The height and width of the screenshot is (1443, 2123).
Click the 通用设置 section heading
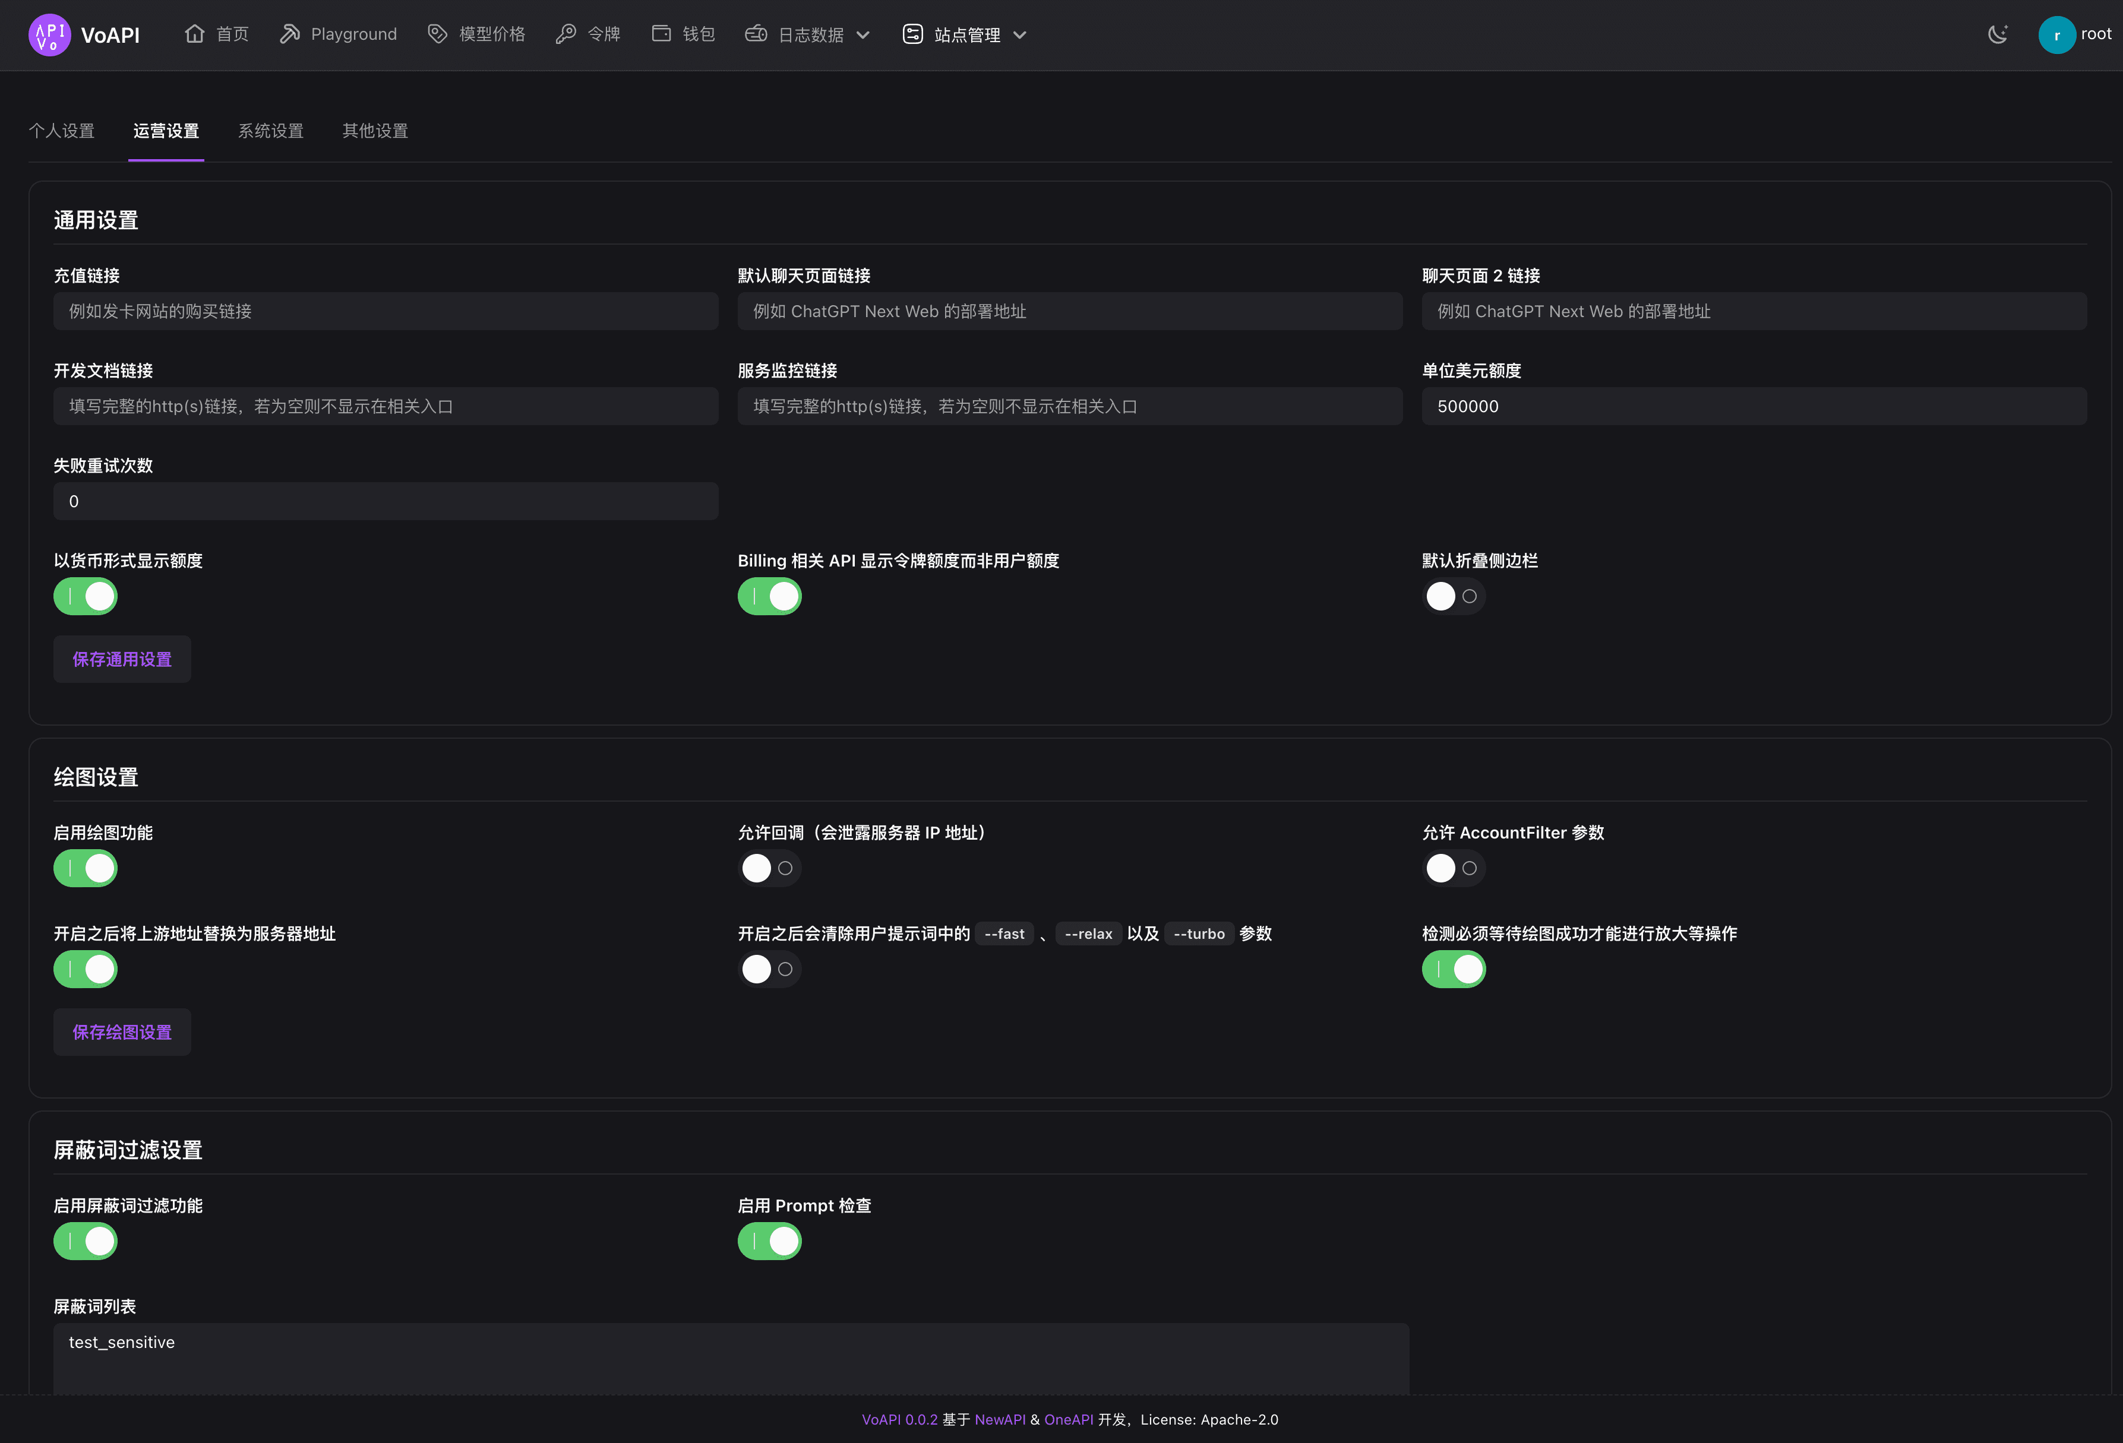click(x=96, y=220)
